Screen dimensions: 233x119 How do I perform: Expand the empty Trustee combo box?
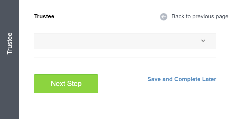pos(125,41)
